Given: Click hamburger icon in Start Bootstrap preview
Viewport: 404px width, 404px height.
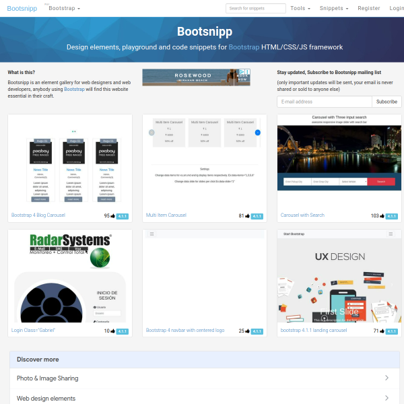Looking at the screenshot, I should click(x=391, y=234).
